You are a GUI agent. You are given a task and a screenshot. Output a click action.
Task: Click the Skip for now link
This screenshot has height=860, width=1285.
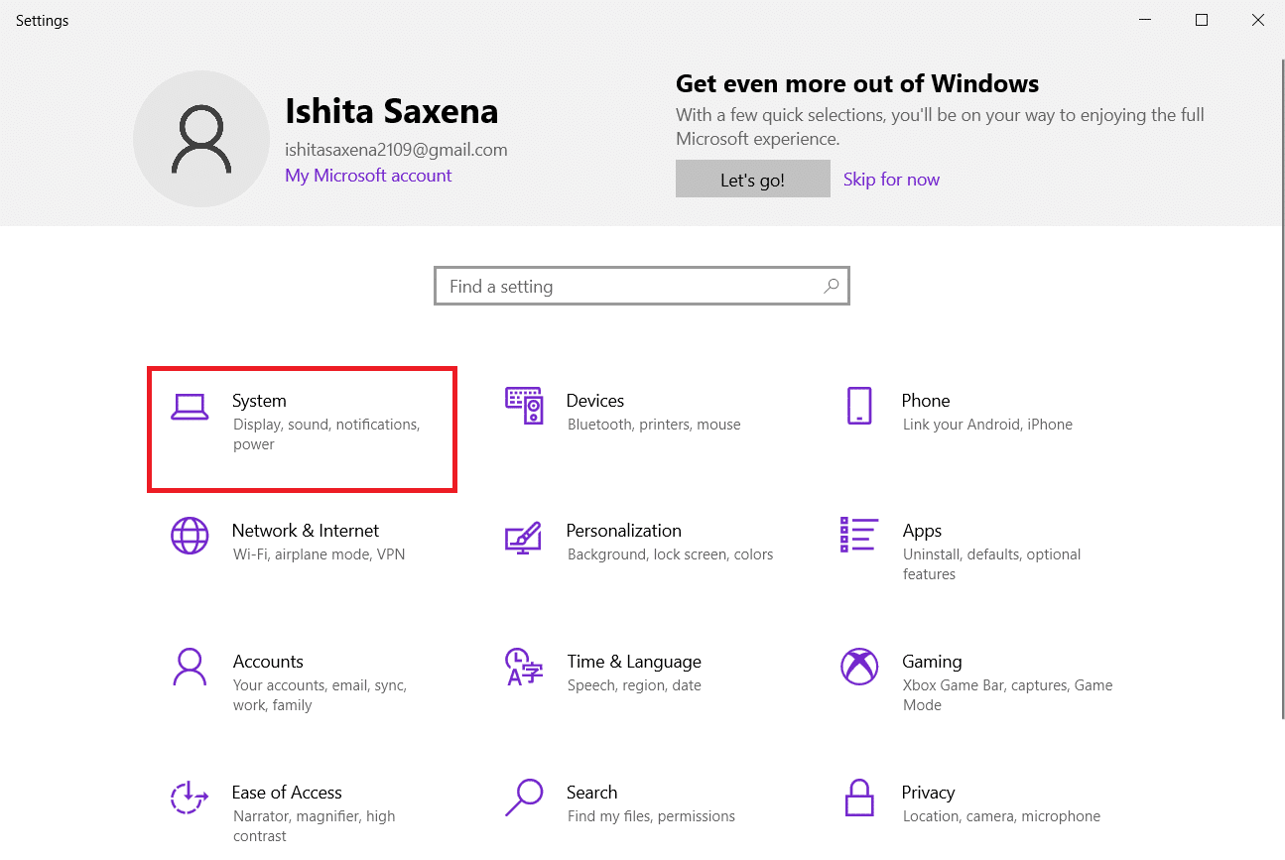(891, 180)
